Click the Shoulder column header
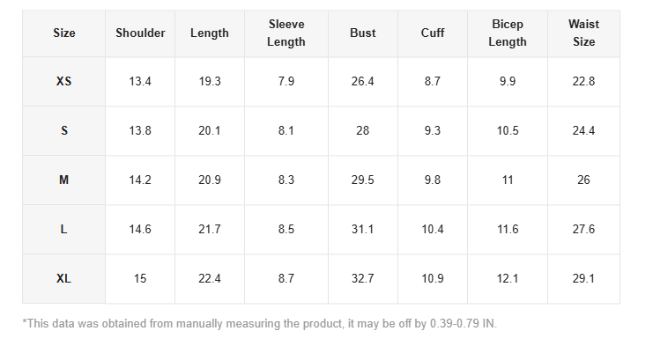Viewport: 653px width, 353px height. [x=140, y=33]
